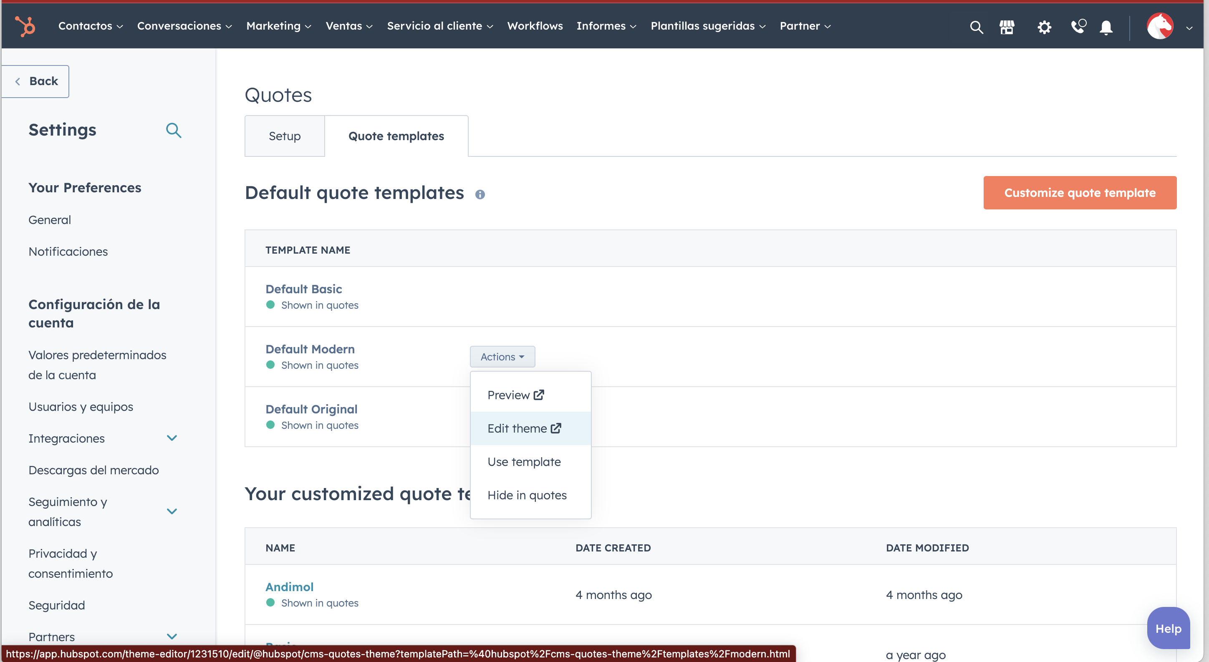Viewport: 1209px width, 662px height.
Task: Open the HubSpot Marketplace icon
Action: point(1007,27)
